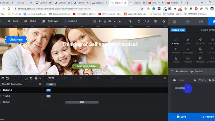Select the Button-9 layer row

click(21, 90)
